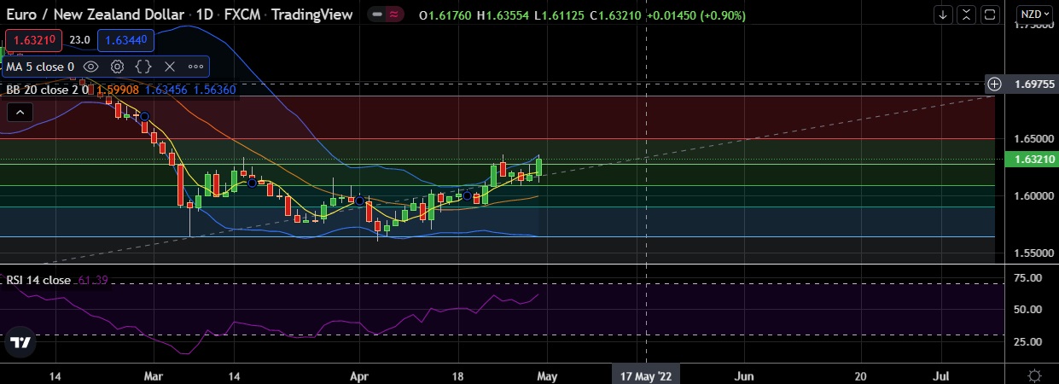Click the Mar label on time axis
1059x384 pixels.
(154, 375)
